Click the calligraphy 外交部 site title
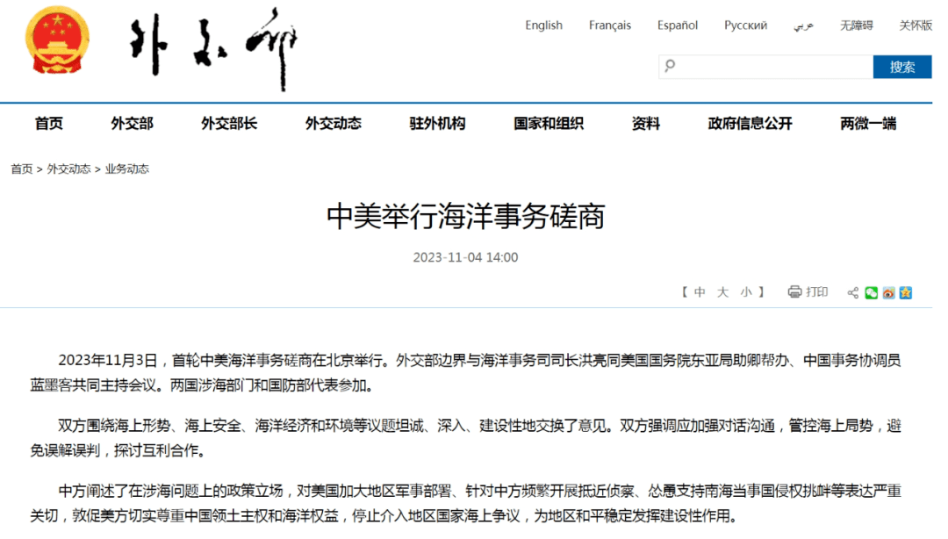This screenshot has width=948, height=539. tap(213, 48)
